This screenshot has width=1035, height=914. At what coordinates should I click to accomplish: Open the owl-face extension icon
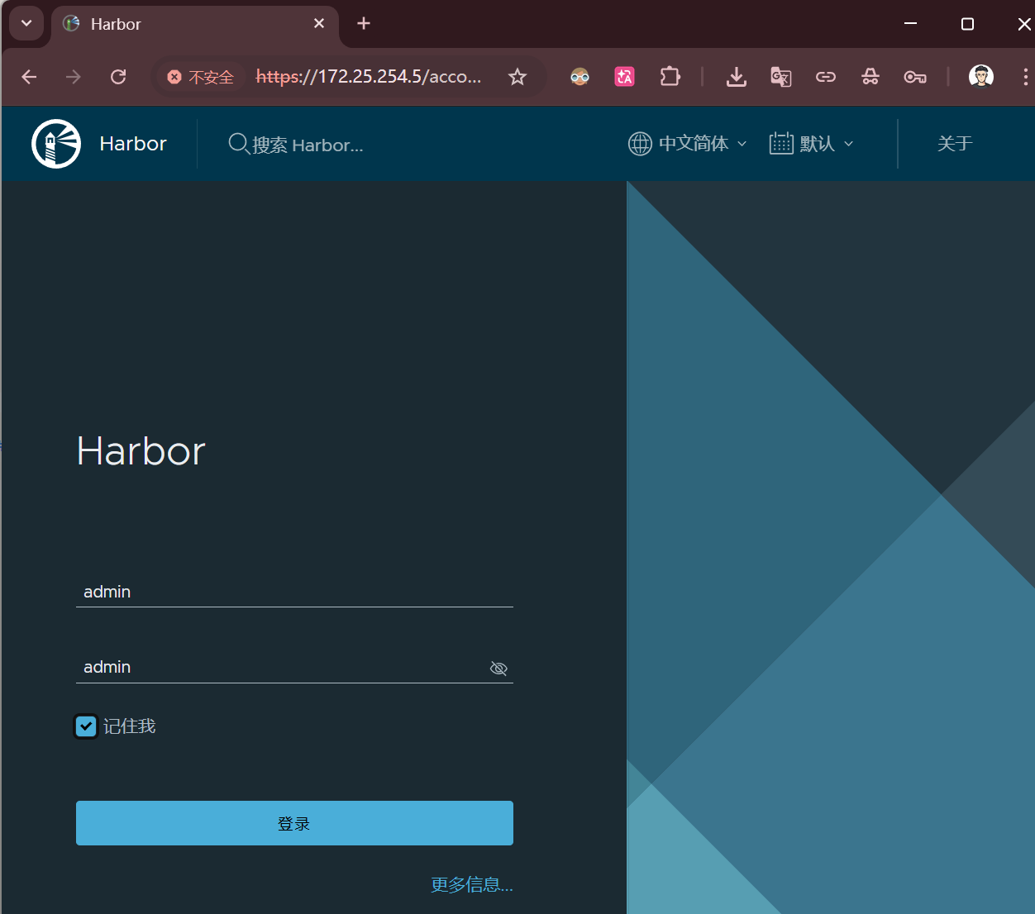click(x=580, y=77)
